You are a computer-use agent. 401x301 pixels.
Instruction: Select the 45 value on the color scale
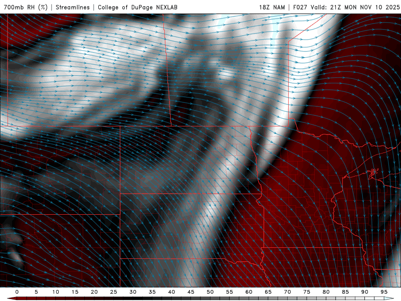click(191, 292)
